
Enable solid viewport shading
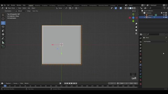pyautogui.click(x=130, y=8)
